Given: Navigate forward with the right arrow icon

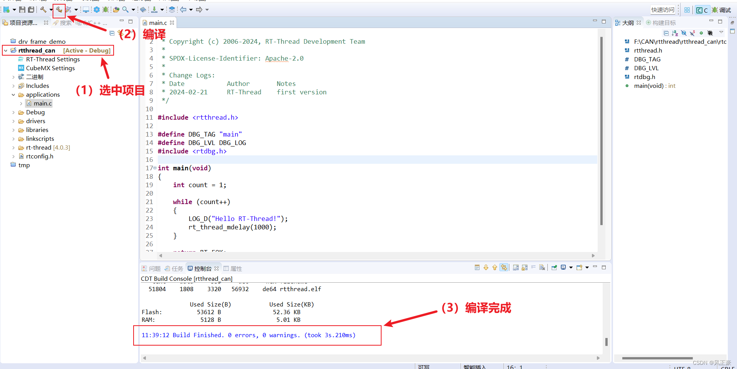Looking at the screenshot, I should [199, 10].
